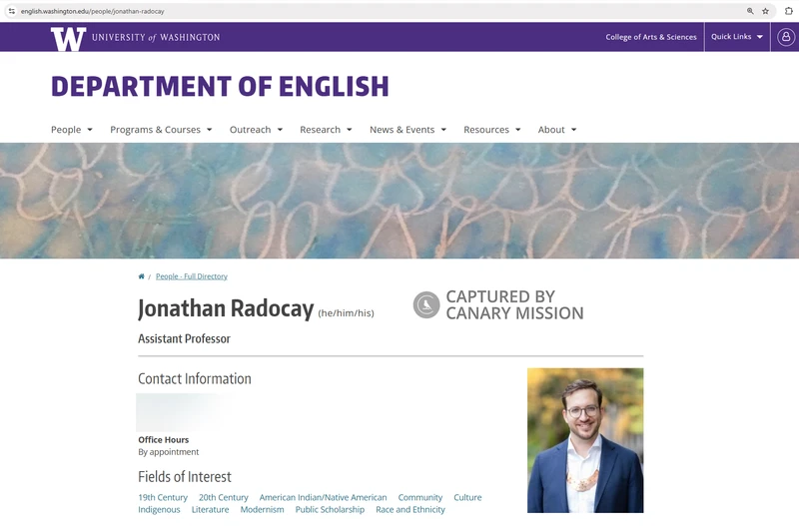
Task: Open the Literature field link
Action: tap(210, 509)
